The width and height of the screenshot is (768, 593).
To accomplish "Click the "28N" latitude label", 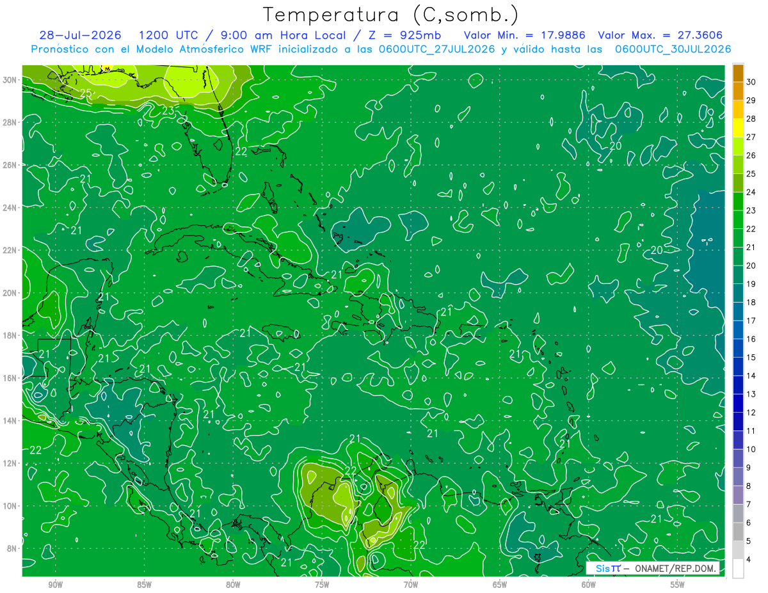I will click(10, 122).
